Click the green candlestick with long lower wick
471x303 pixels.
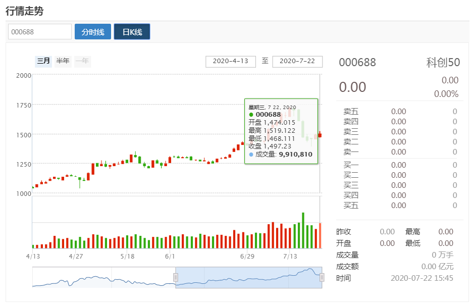pos(80,179)
